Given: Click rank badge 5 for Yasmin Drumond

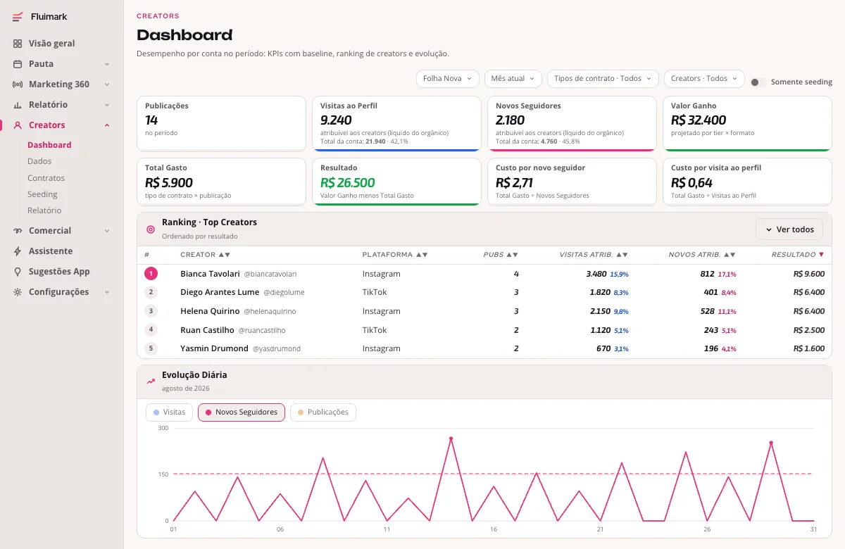Looking at the screenshot, I should [x=151, y=348].
